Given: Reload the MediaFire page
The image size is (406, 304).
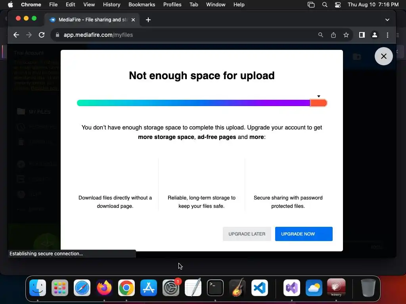Looking at the screenshot, I should tap(41, 35).
